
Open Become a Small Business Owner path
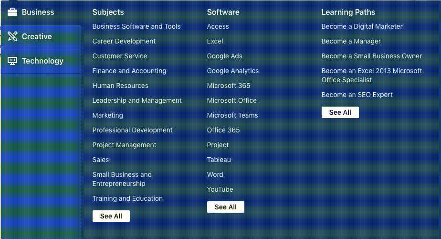tap(372, 56)
